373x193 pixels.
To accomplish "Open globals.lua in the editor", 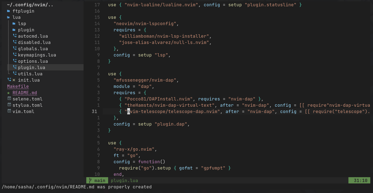I will point(33,49).
